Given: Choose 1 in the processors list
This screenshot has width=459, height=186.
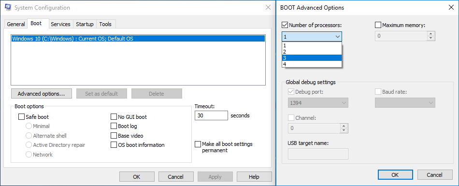Looking at the screenshot, I should (312, 45).
